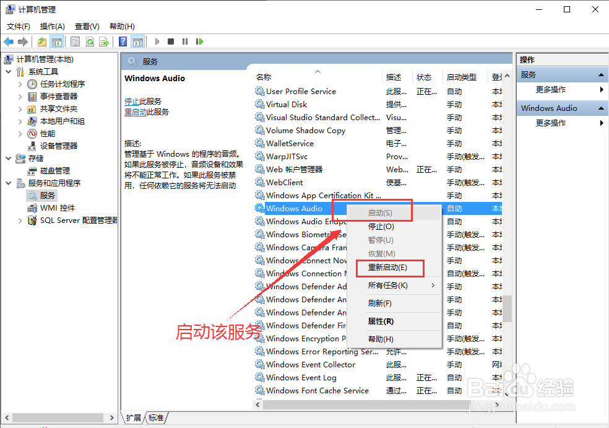The height and width of the screenshot is (428, 609).
Task: Select the Shared Folders (共享文件夹) icon
Action: (32, 109)
